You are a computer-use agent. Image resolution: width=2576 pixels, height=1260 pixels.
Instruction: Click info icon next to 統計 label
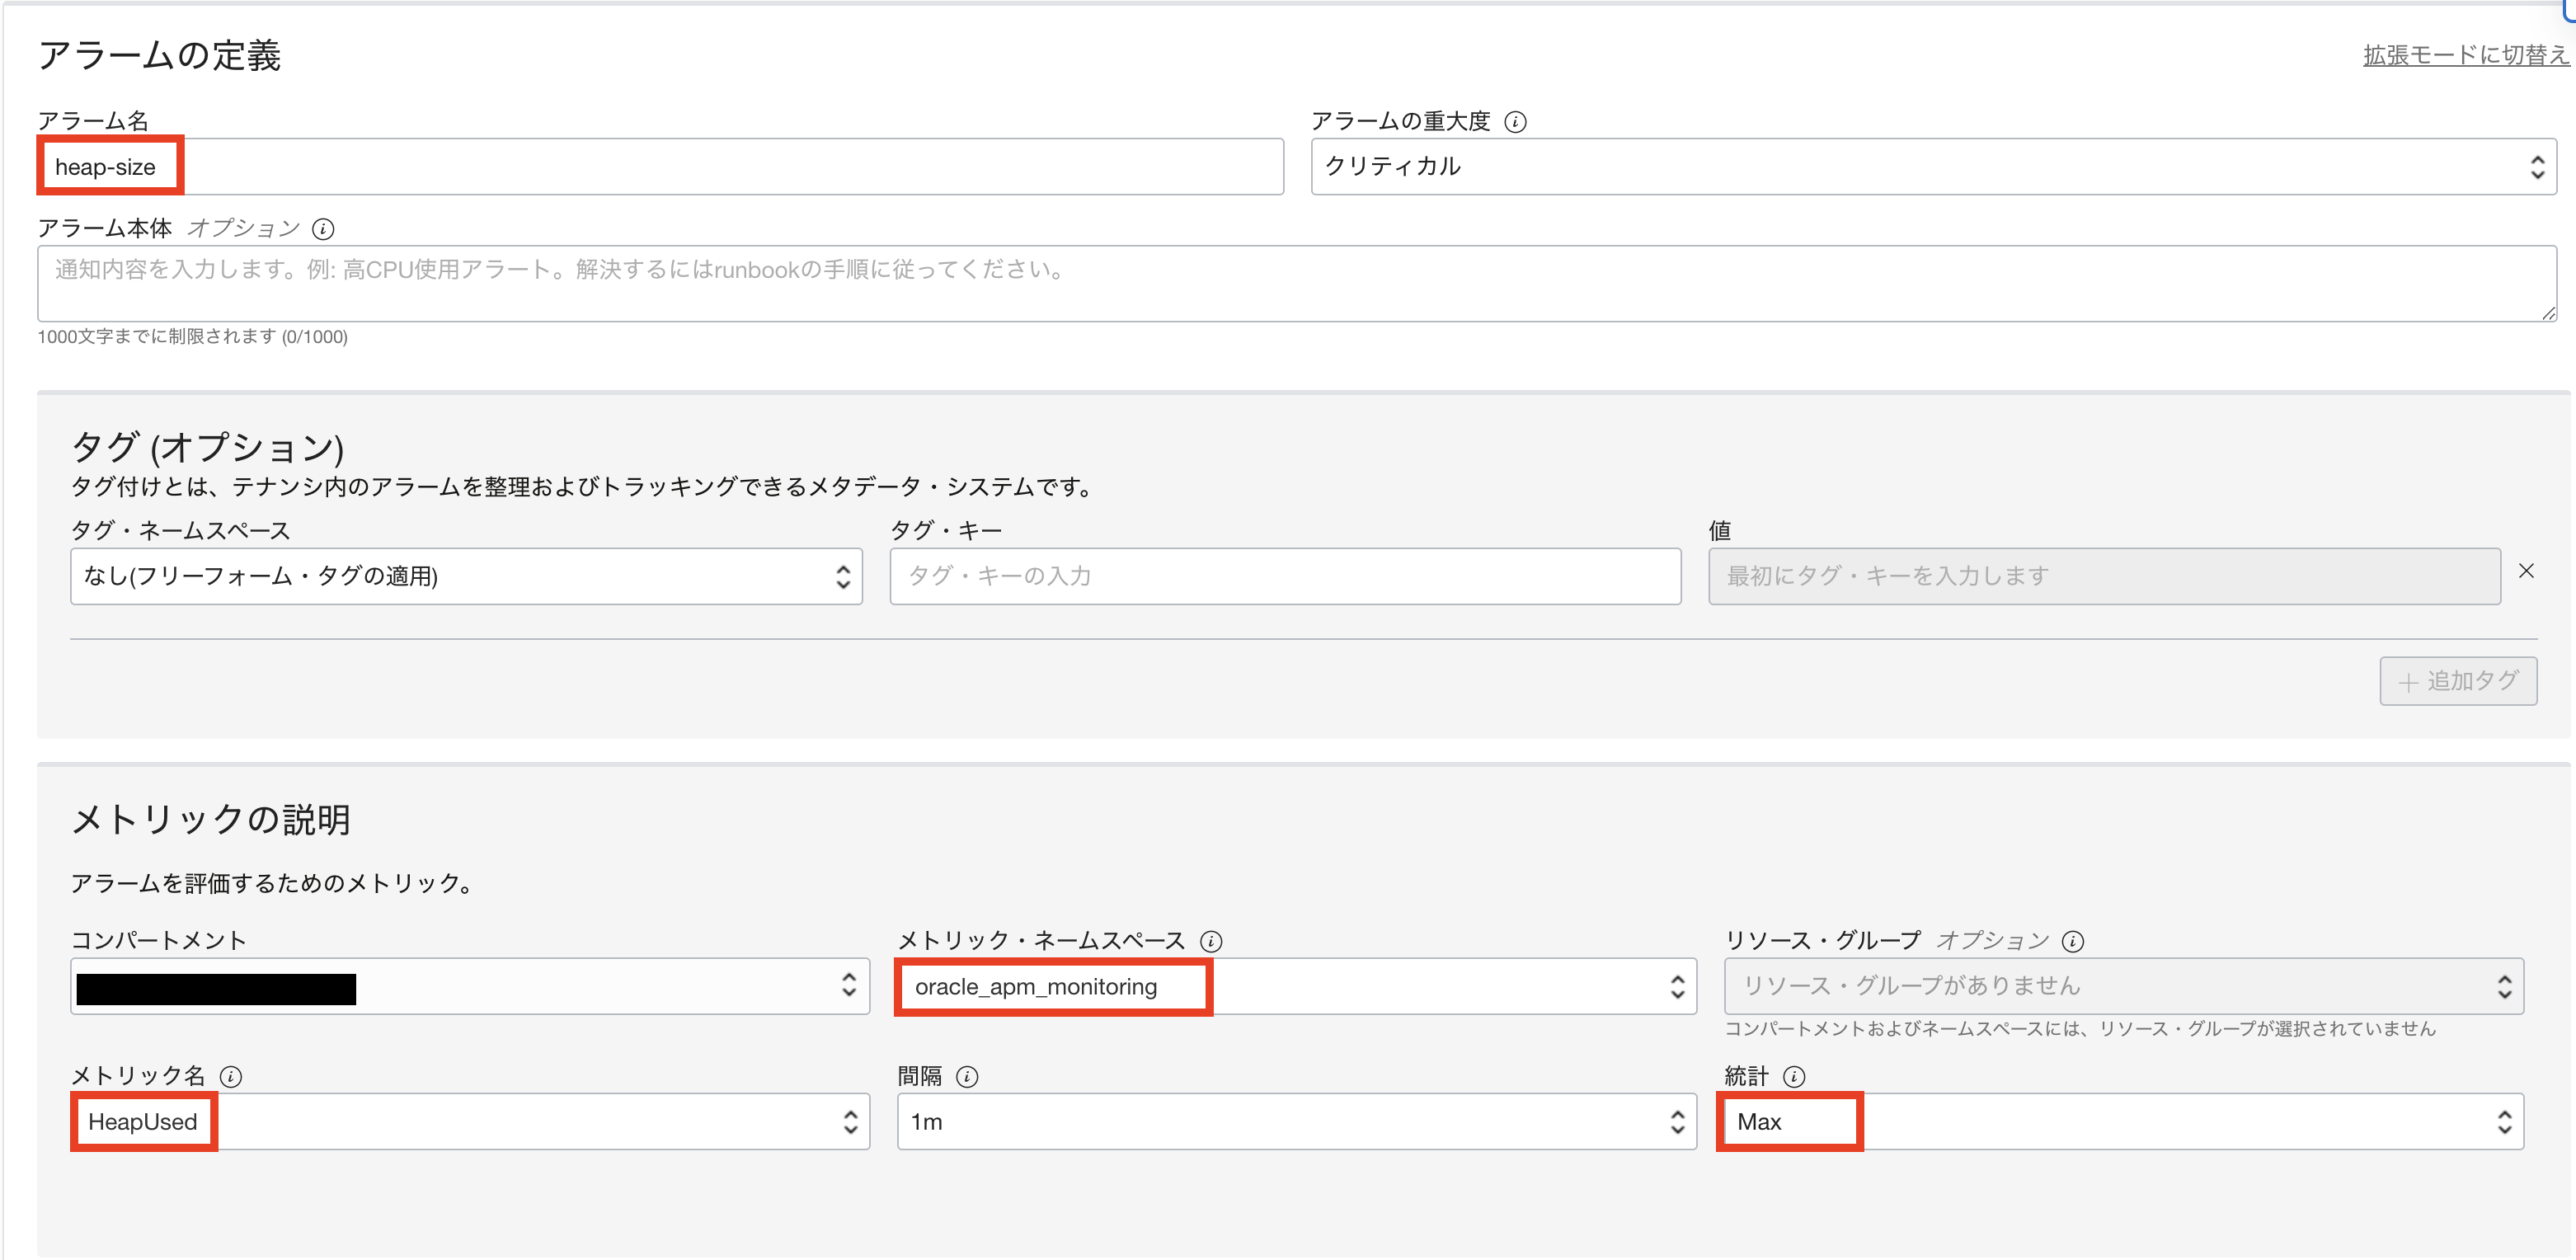click(1794, 1076)
